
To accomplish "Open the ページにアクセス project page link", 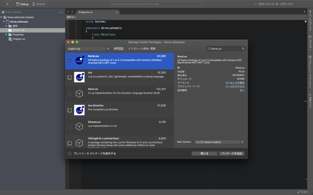I will click(235, 86).
